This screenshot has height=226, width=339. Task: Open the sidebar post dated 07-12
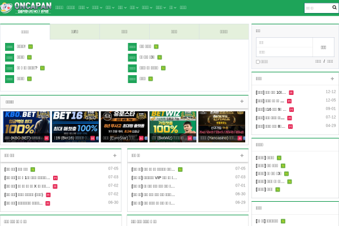(270, 118)
